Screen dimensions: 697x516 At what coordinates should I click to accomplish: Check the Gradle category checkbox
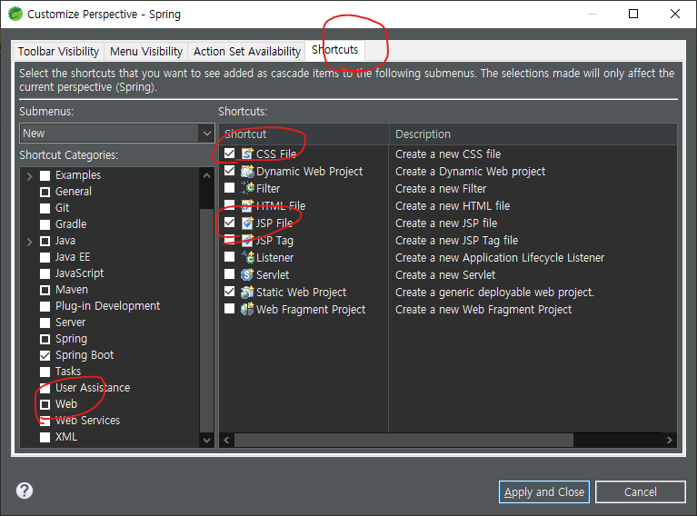(45, 225)
